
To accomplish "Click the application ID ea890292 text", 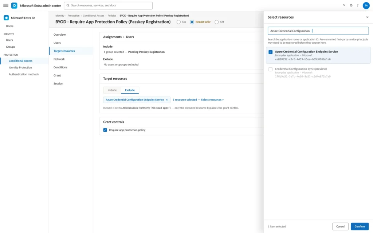I will (303, 59).
